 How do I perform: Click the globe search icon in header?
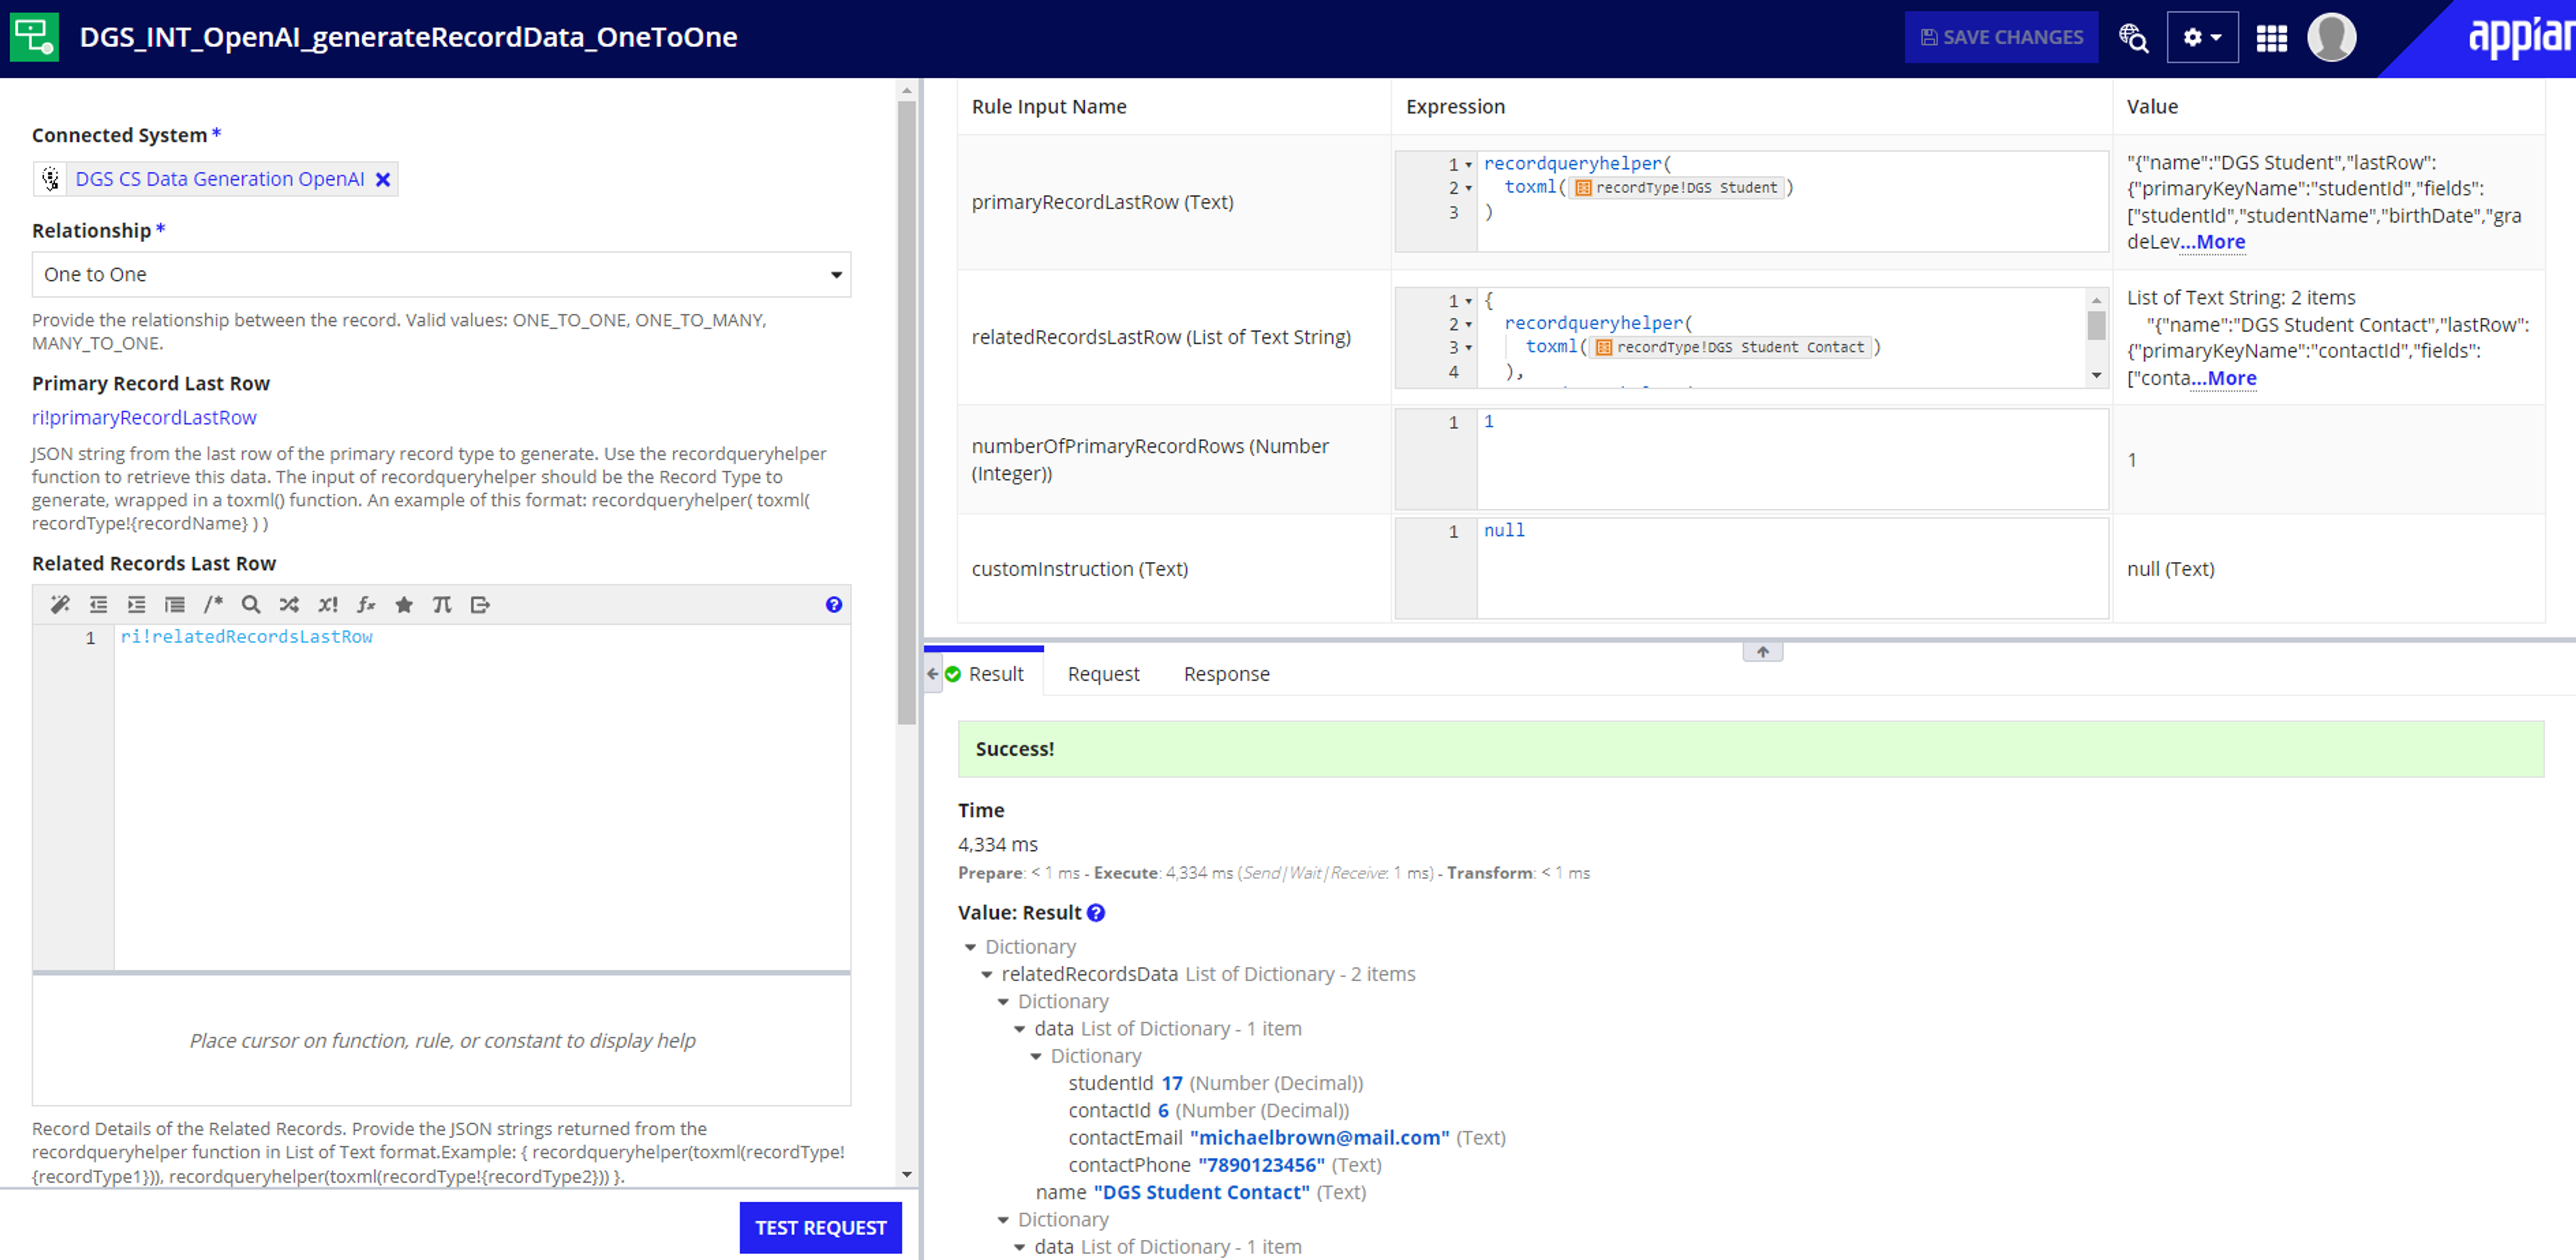(2133, 37)
